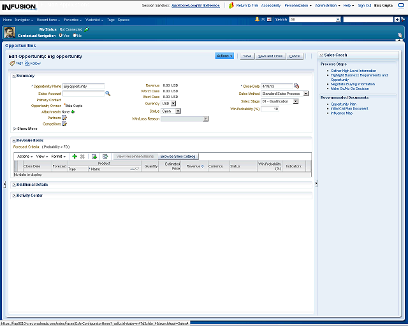The height and width of the screenshot is (326, 408).
Task: Click the green add attachment icon
Action: [73, 111]
